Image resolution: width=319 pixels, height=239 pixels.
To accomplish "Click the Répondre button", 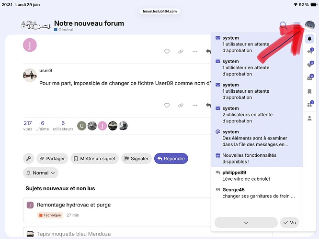I will point(171,158).
